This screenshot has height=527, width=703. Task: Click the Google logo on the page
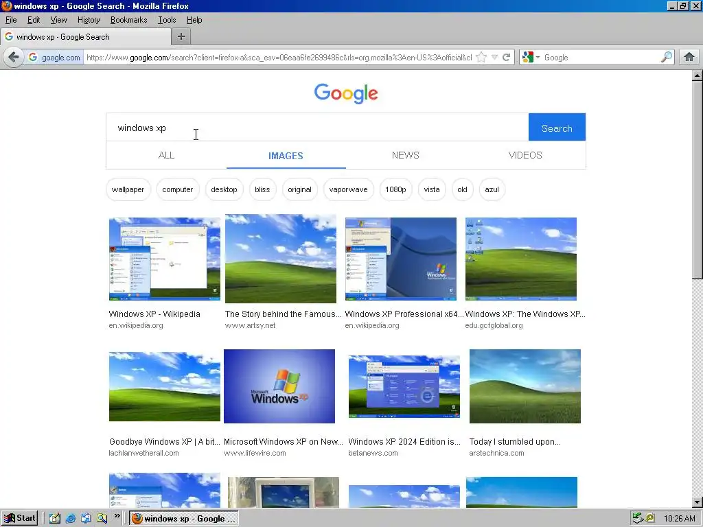pyautogui.click(x=346, y=93)
